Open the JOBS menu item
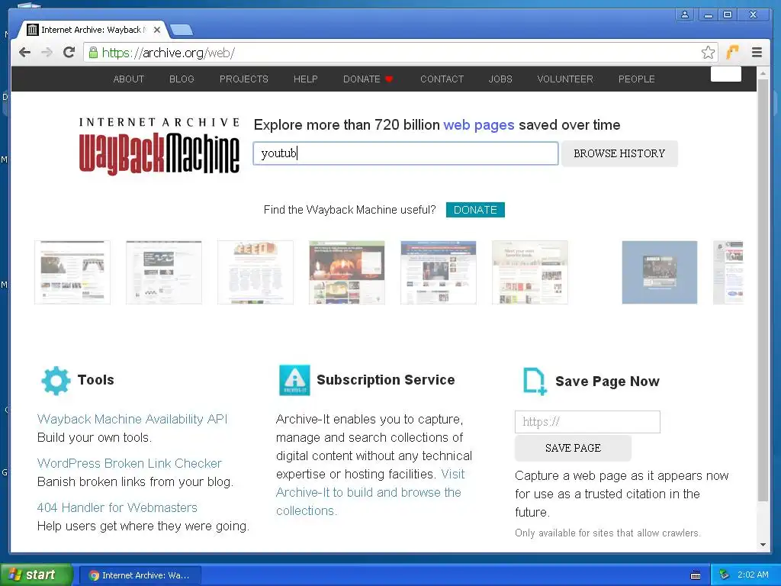The height and width of the screenshot is (586, 781). (x=500, y=79)
